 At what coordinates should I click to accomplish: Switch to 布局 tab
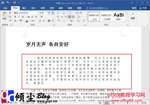pos(43,8)
